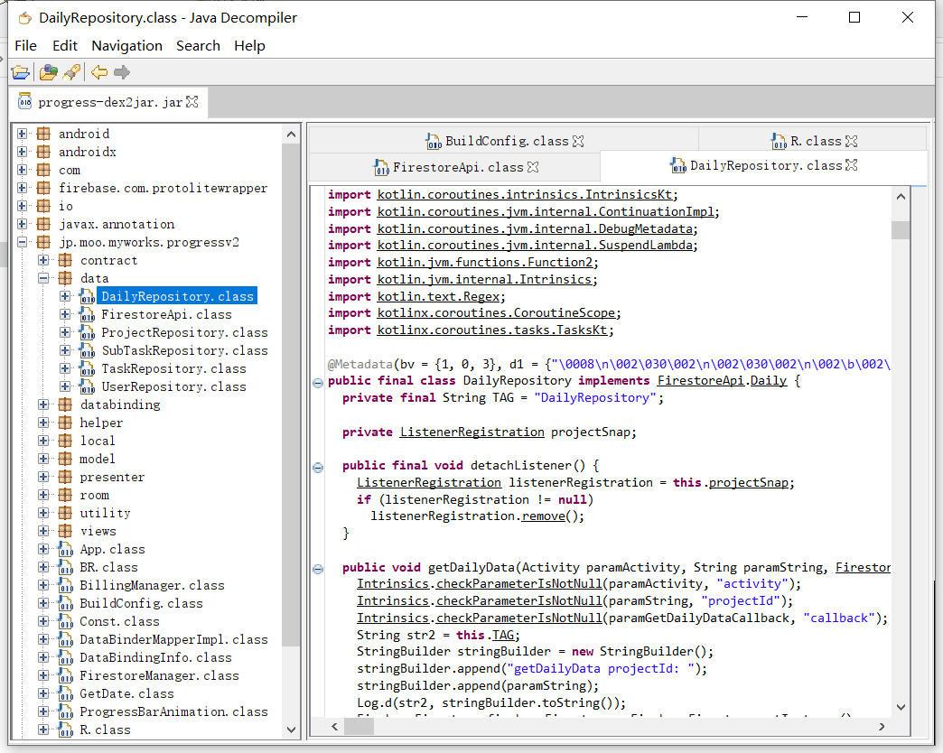The image size is (943, 753).
Task: Close the R.class editor tab
Action: 851,141
